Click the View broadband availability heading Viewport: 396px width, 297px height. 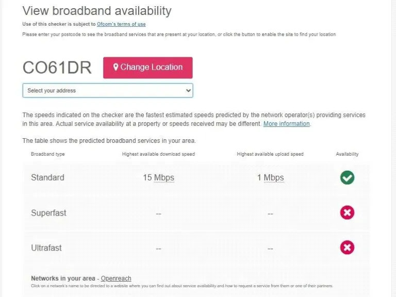[x=97, y=10]
